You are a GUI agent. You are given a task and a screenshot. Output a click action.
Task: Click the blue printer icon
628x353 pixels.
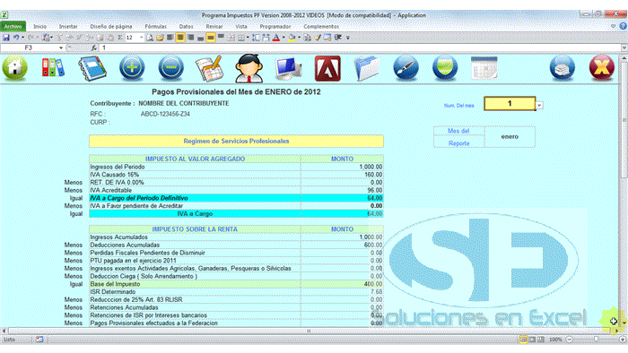[563, 68]
